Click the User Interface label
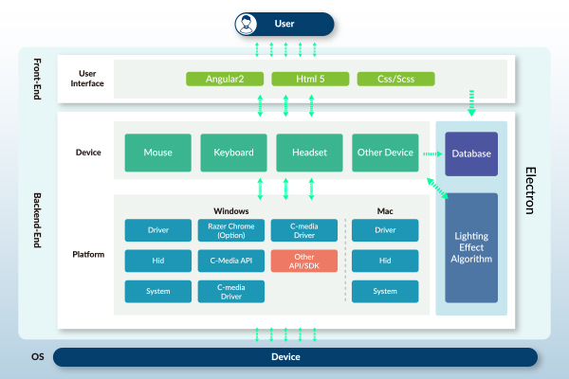This screenshot has height=379, width=569. [87, 79]
